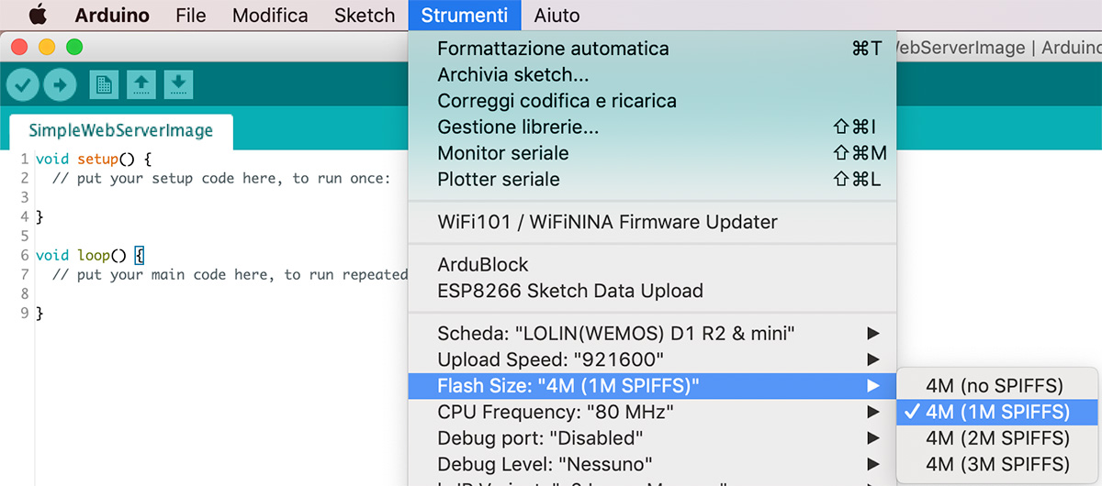Viewport: 1102px width, 486px height.
Task: Click the Verify checkmark toolbar icon
Action: tap(23, 85)
